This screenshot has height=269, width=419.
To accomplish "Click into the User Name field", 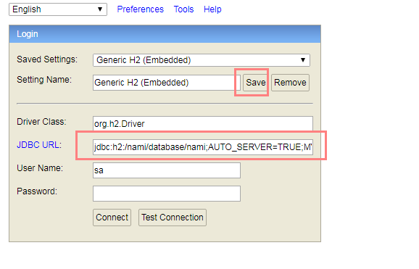I will (167, 170).
